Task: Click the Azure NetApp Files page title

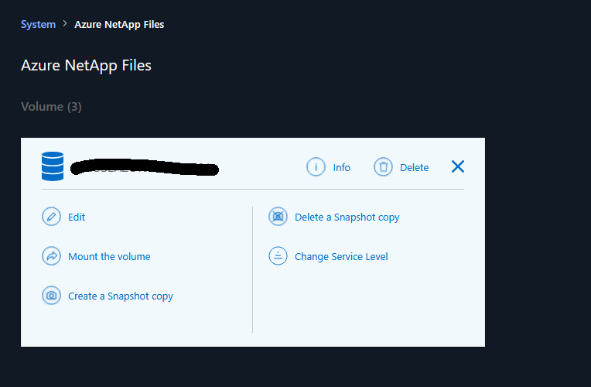Action: (x=86, y=66)
